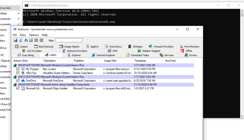The height and width of the screenshot is (140, 244).
Task: Select the Logon tab
Action: pos(51,55)
